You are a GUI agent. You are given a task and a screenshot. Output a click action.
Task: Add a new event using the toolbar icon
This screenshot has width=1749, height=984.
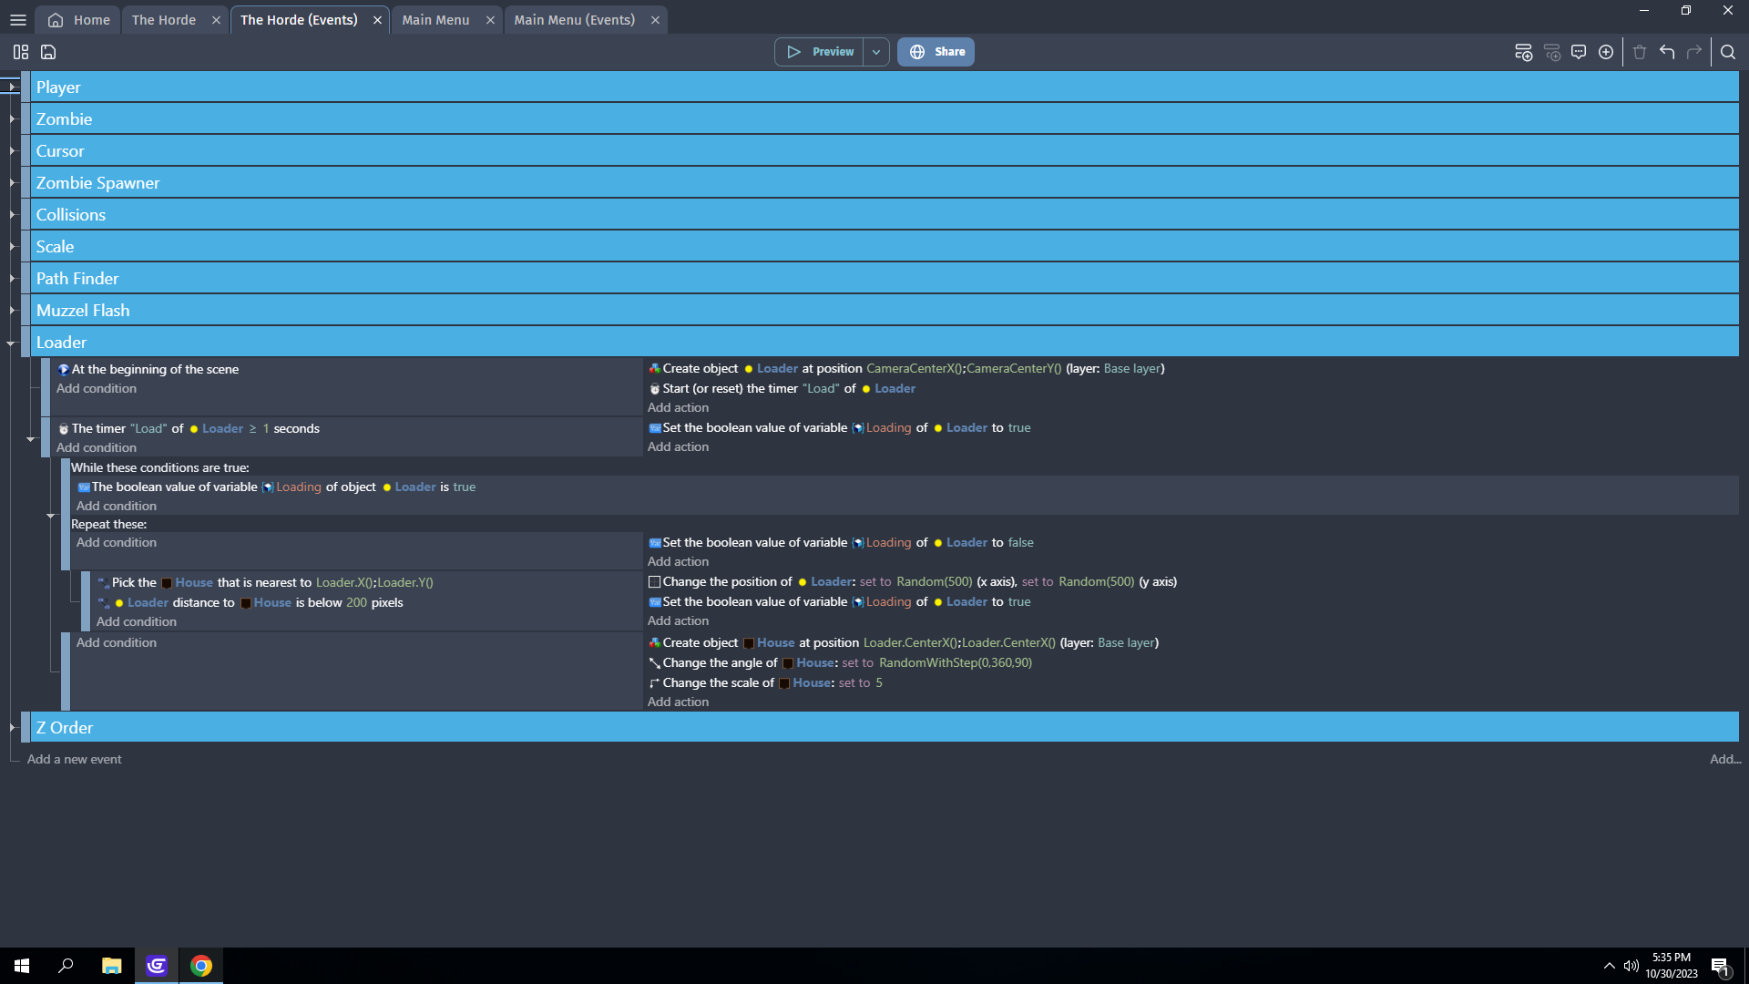tap(1523, 52)
